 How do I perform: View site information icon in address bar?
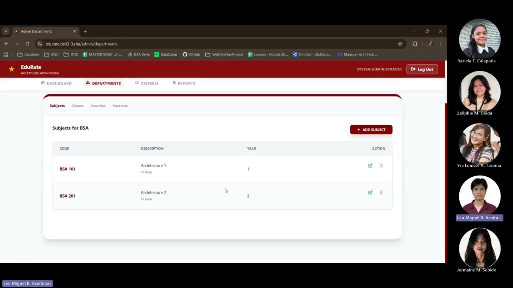39,44
